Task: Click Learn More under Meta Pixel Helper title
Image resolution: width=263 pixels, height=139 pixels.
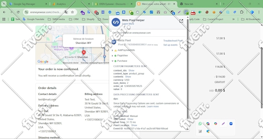Action: click(x=128, y=24)
